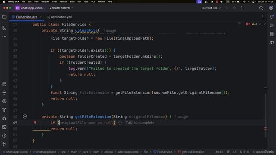Click the yellow warning stripe mark
This screenshot has height=155, width=276.
point(266,88)
